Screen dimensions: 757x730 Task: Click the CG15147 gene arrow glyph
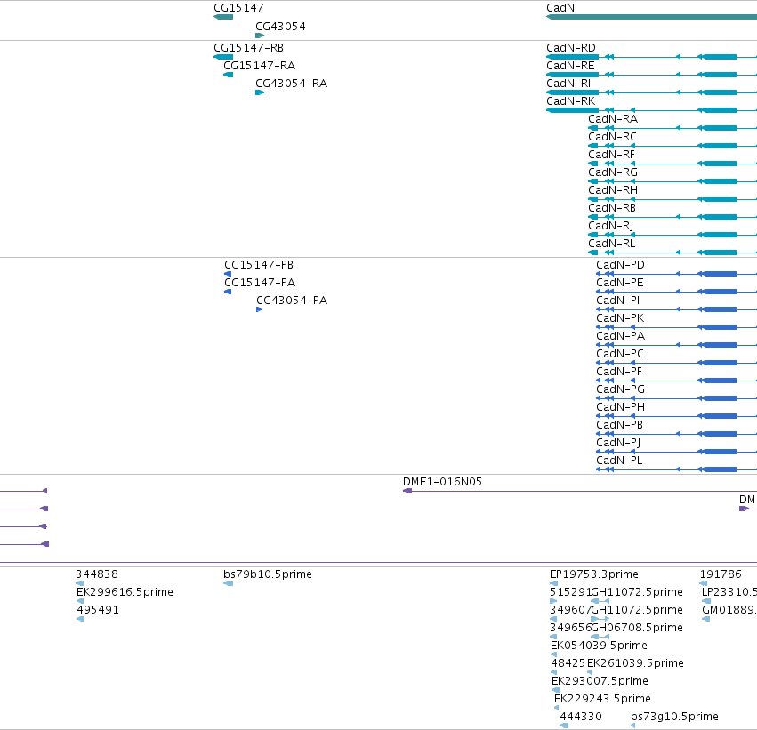click(223, 17)
